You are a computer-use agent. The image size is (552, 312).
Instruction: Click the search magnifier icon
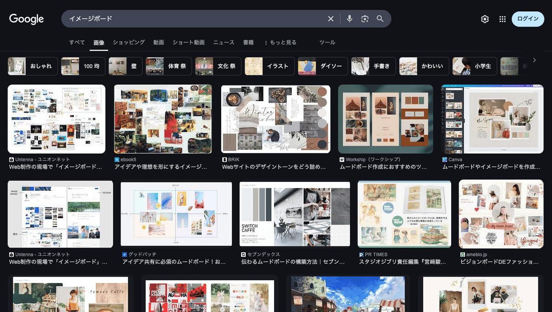[380, 18]
